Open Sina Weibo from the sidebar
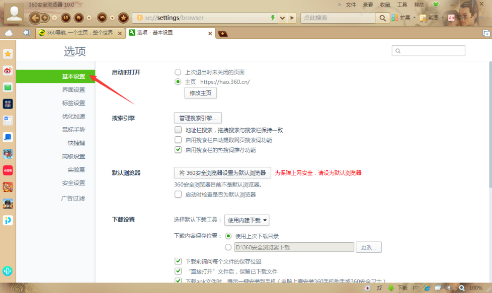Screen dimensions: 492x293 (x=8, y=70)
